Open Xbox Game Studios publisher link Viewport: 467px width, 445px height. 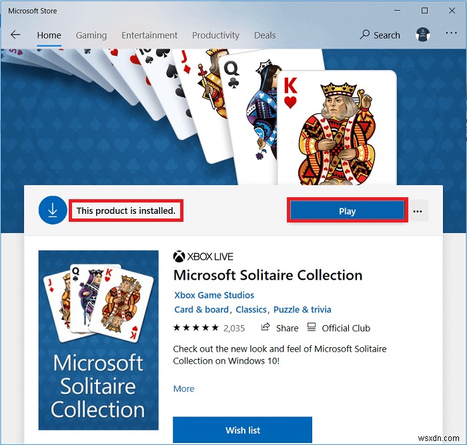point(214,295)
